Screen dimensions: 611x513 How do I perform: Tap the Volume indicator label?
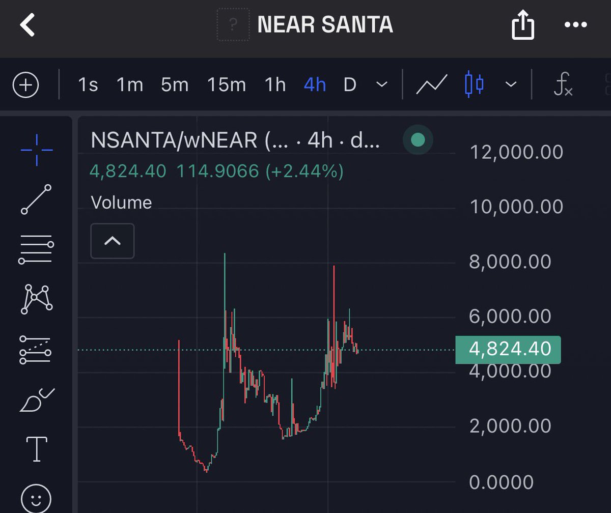[121, 203]
